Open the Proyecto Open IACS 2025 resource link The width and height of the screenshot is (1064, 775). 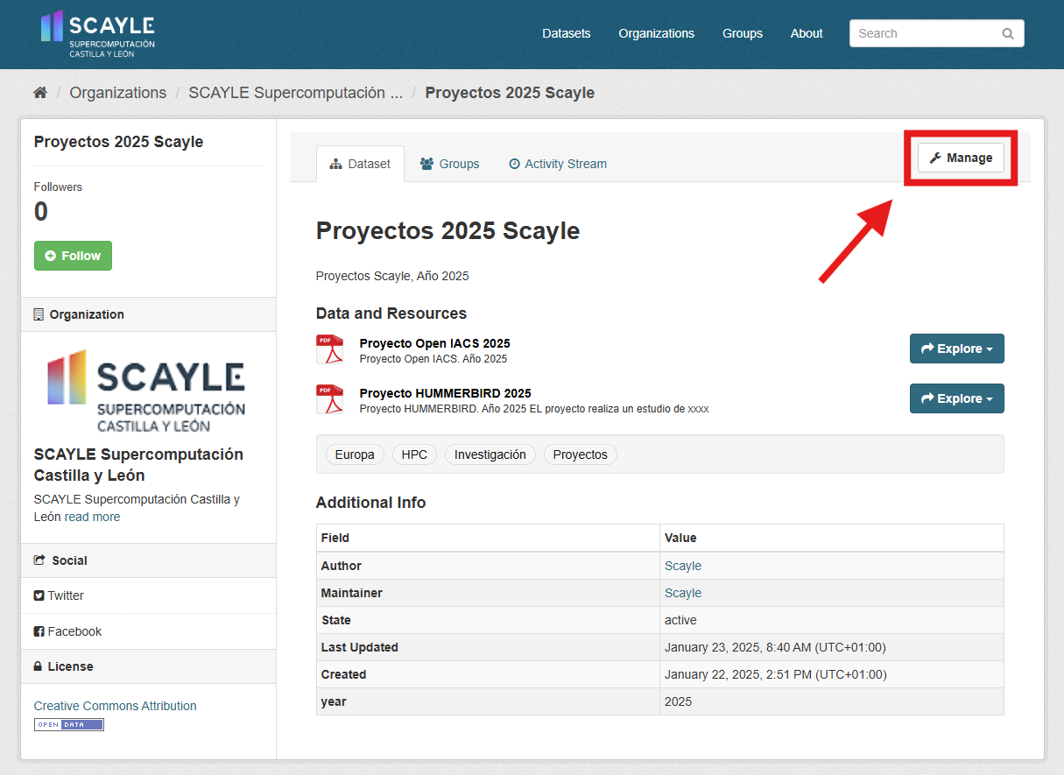point(435,343)
